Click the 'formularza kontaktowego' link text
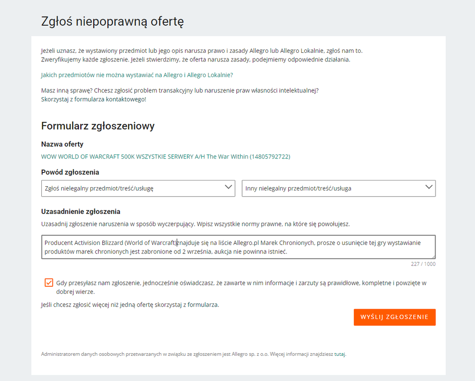 (110, 99)
